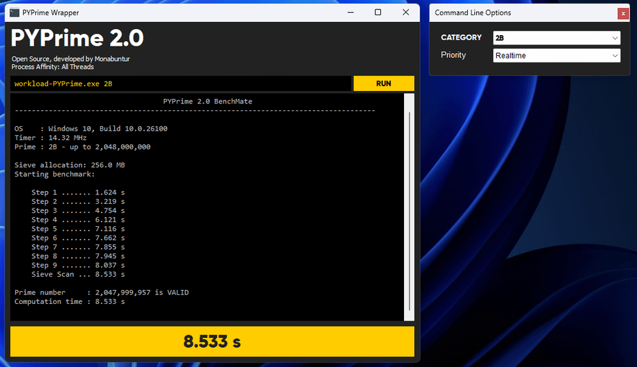This screenshot has height=367, width=637.
Task: Click the console output vertical scrollbar
Action: tap(409, 206)
